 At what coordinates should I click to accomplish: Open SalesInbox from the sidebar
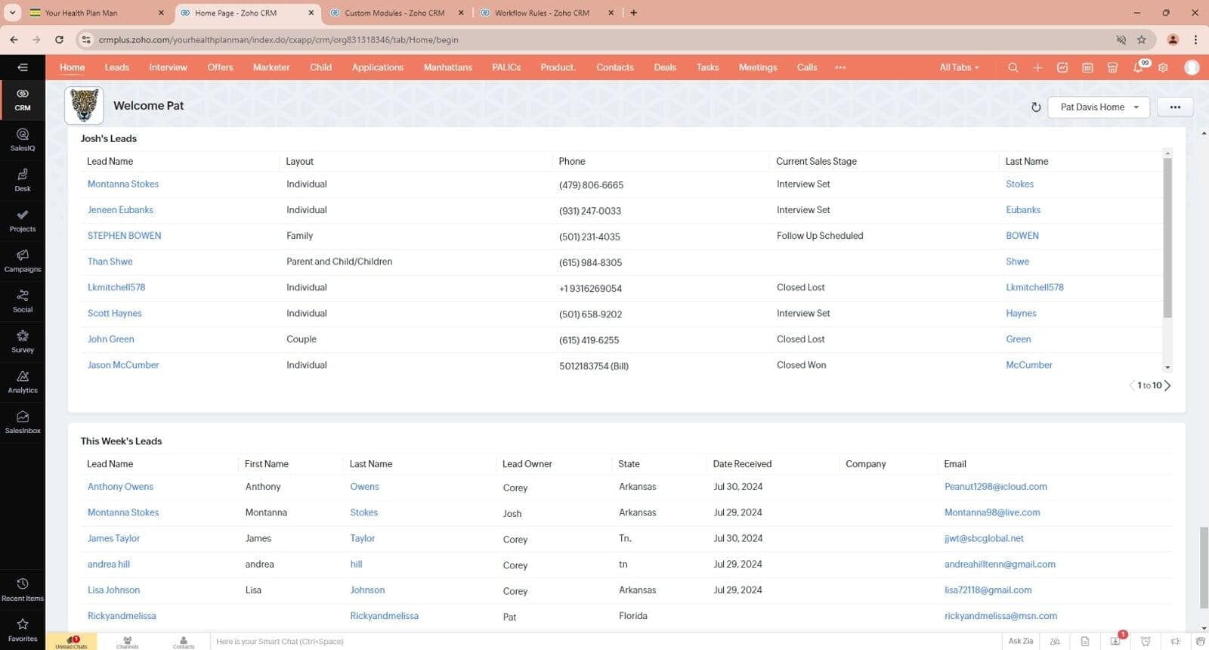pos(23,422)
